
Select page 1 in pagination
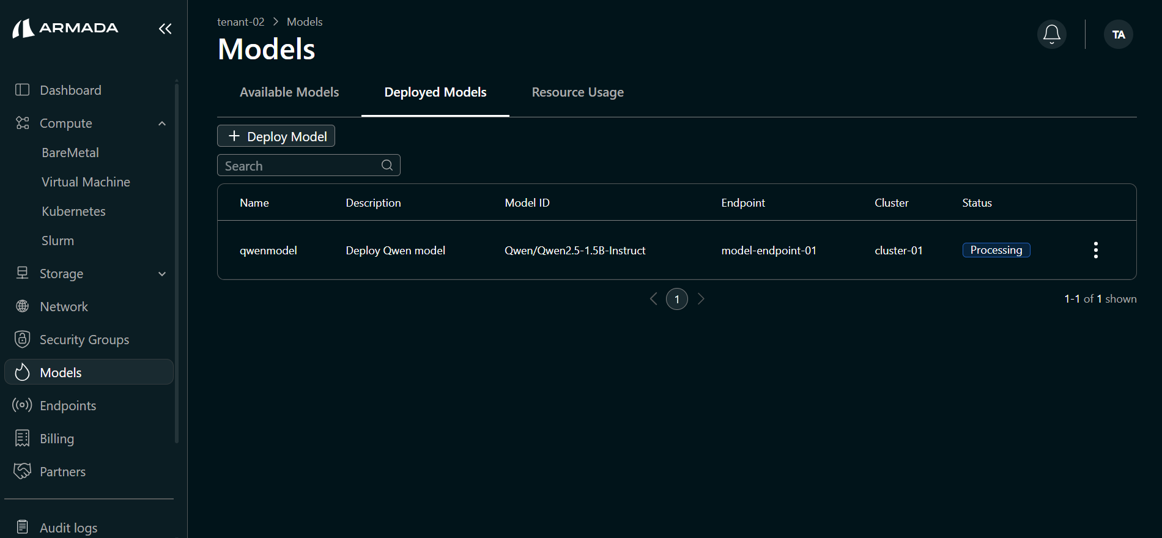[x=677, y=299]
